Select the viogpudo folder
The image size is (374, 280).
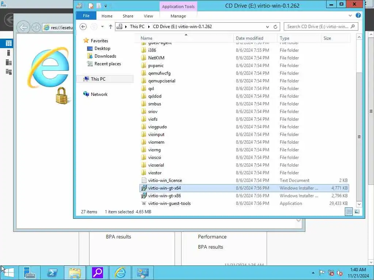157,127
